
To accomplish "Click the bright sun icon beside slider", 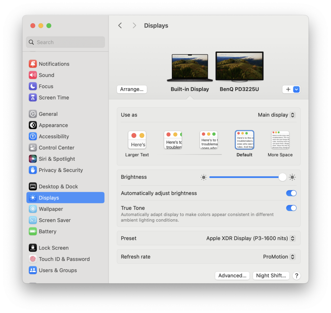I will (292, 177).
